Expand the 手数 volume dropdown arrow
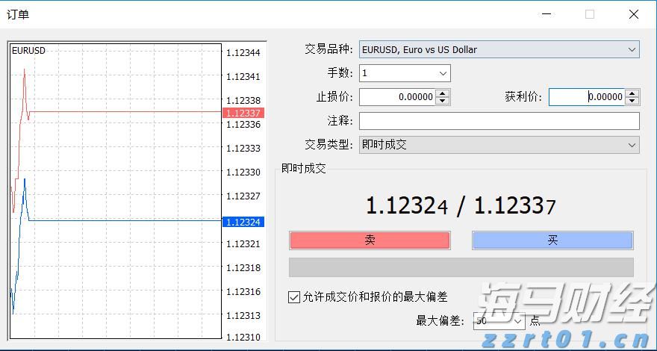Screen dimensions: 657x351 point(443,73)
